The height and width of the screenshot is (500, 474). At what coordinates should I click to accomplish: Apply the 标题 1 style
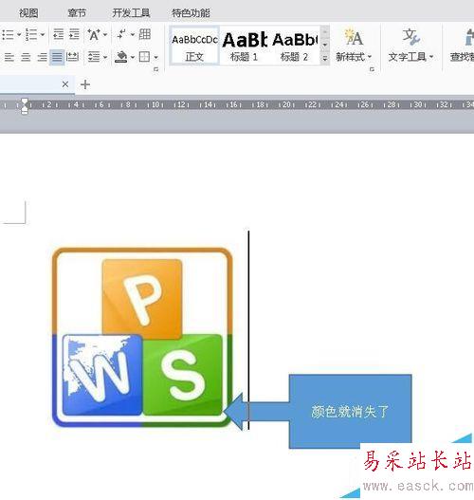coord(245,46)
